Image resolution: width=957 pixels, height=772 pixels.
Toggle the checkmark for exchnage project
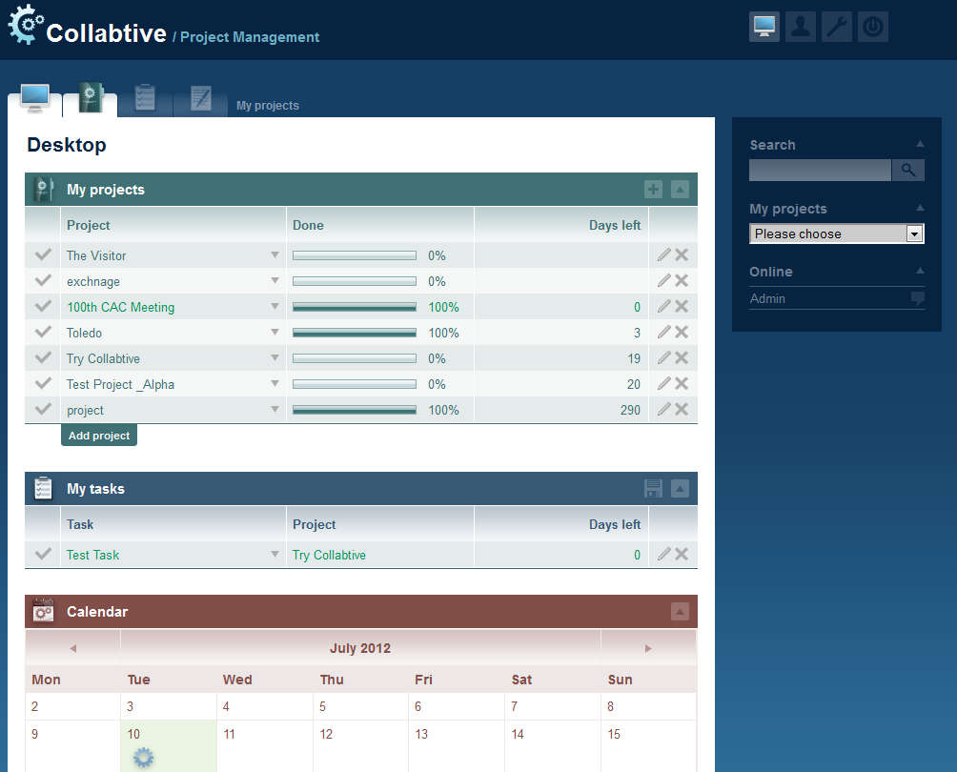(43, 281)
